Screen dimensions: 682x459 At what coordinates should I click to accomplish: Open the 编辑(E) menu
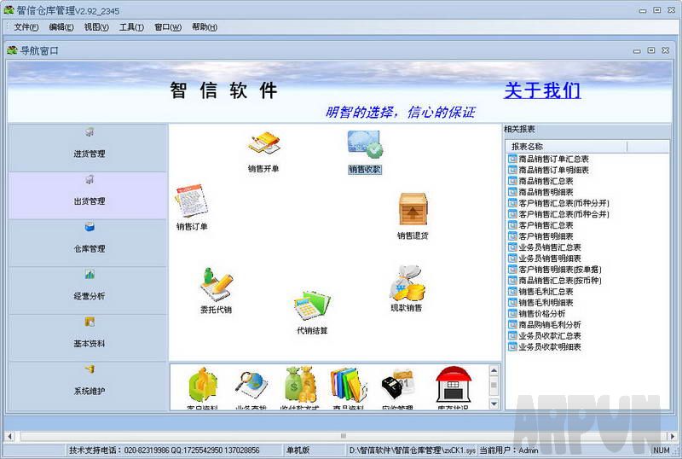click(61, 27)
